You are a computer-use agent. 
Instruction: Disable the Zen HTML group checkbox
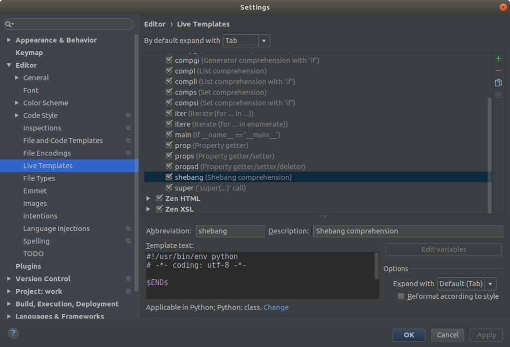159,198
